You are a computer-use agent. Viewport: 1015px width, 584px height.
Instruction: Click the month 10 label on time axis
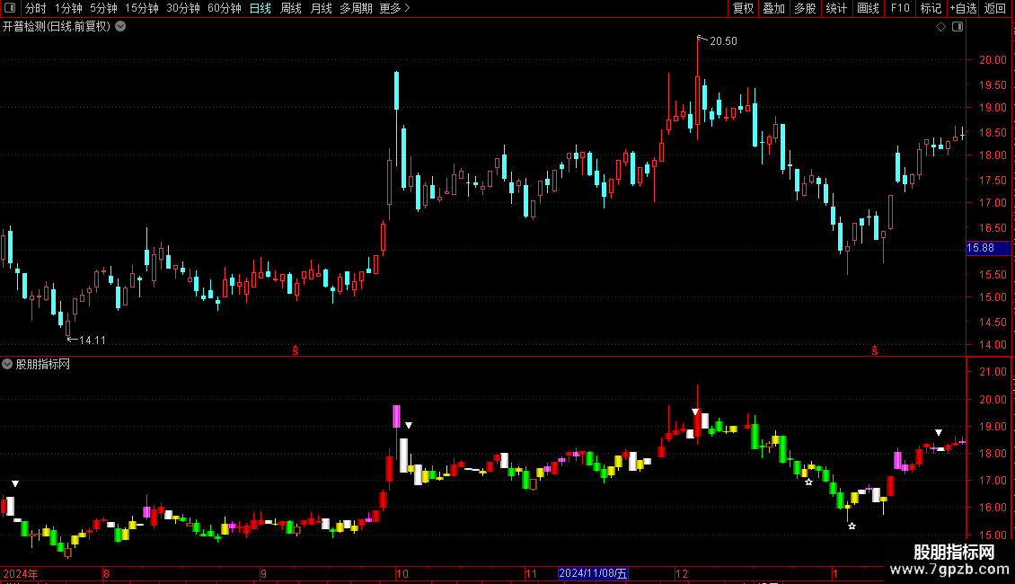(402, 573)
